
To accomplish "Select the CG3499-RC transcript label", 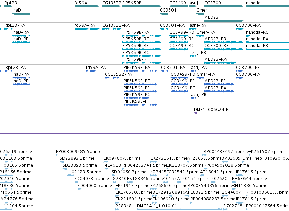I will pos(182,46).
